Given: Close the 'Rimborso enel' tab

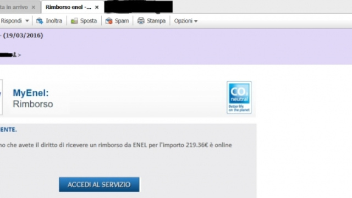Looking at the screenshot, I should (97, 7).
